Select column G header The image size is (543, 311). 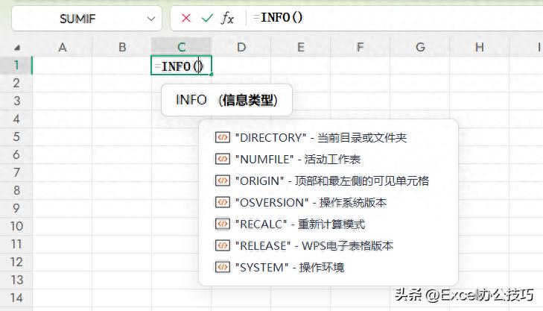tap(420, 47)
